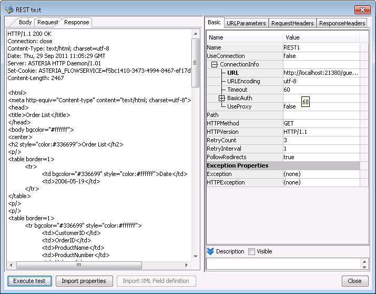This screenshot has width=376, height=294.
Task: Select the Response tab
Action: coord(76,22)
